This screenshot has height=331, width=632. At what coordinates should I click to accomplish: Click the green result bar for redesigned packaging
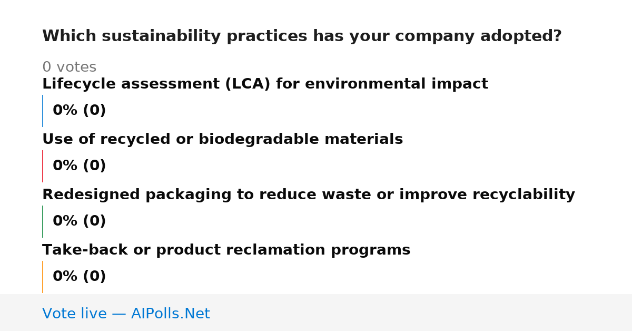click(42, 221)
